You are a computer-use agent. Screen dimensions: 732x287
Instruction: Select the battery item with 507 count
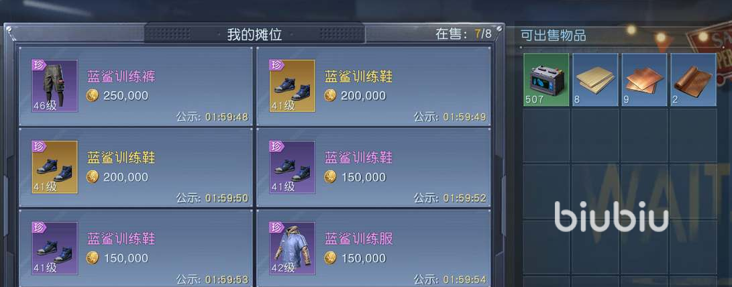click(546, 79)
